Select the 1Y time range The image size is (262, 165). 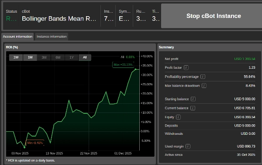click(x=72, y=57)
